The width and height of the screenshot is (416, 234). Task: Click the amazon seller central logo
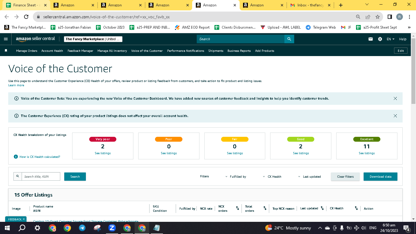point(36,39)
